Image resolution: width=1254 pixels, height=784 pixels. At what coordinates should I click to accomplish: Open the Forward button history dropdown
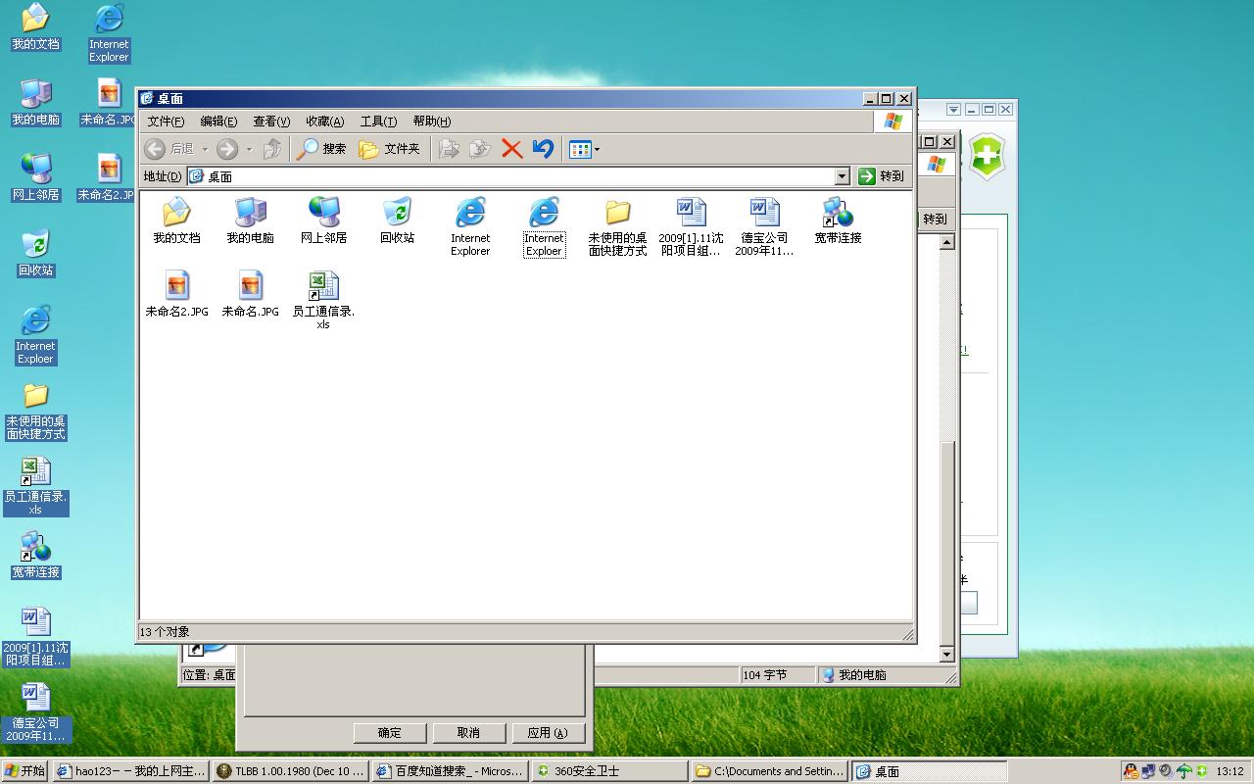(249, 150)
